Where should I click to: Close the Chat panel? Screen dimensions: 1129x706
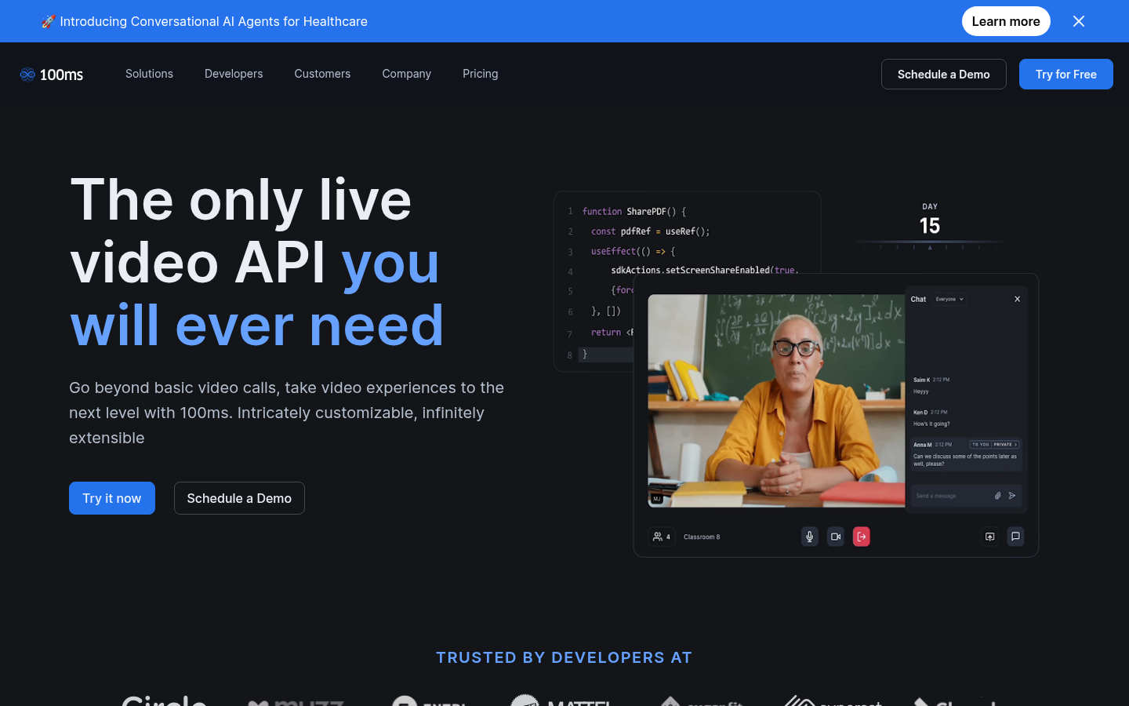pos(1018,299)
